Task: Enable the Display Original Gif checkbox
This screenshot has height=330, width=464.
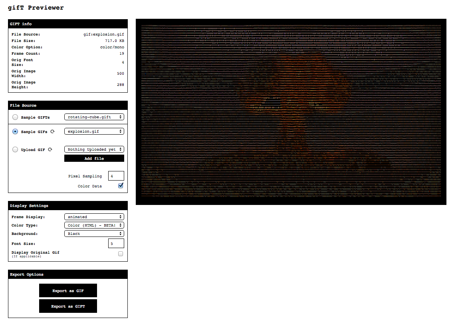Action: point(121,254)
